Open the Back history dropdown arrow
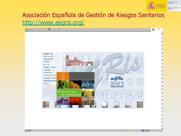Image resolution: width=181 pixels, height=136 pixels. 29,30
